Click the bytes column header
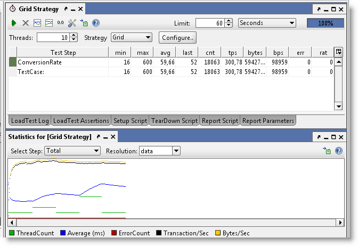 pos(255,53)
